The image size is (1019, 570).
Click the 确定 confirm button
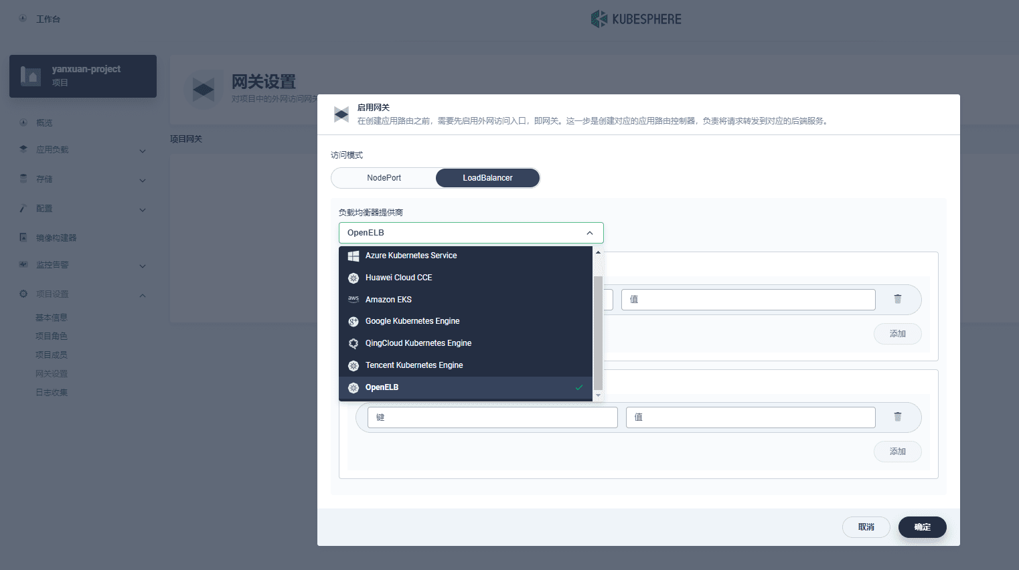pyautogui.click(x=923, y=527)
